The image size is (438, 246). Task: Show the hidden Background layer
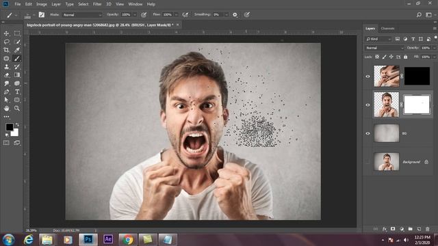pos(368,162)
